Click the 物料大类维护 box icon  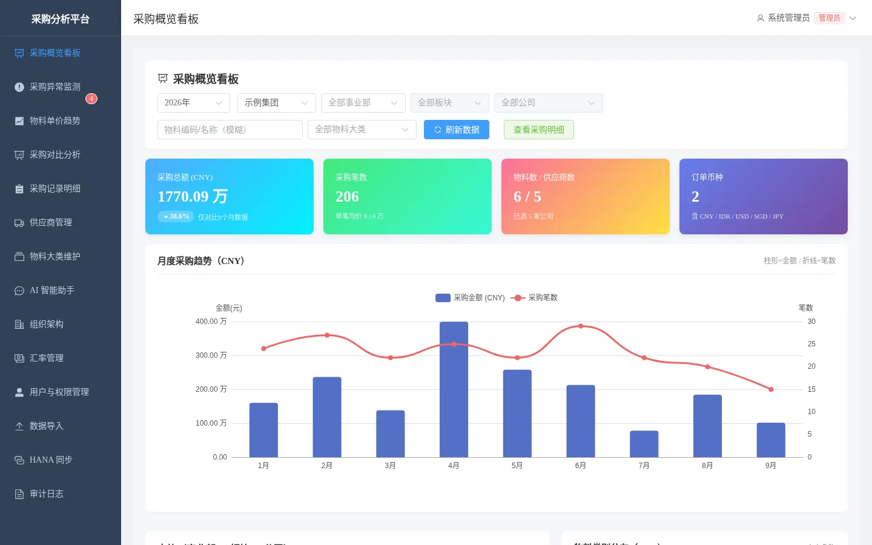(x=19, y=257)
